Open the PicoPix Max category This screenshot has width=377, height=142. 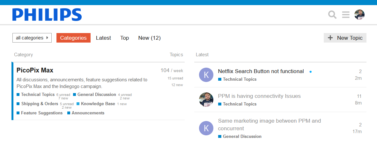(x=35, y=70)
